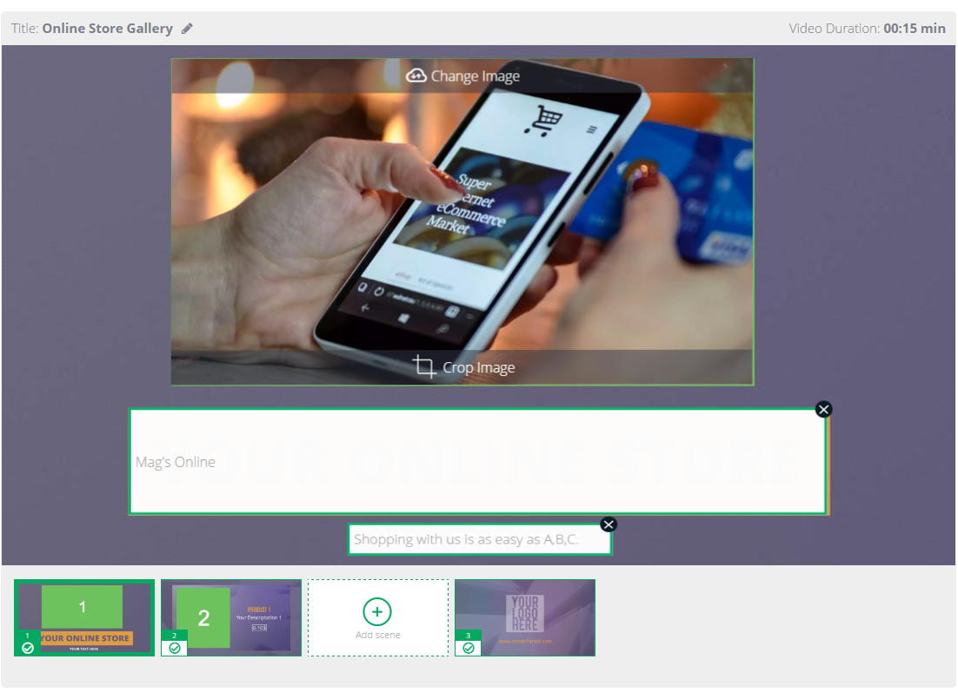Screen dimensions: 958x699
Task: Select scene 3 Your Logo Here thumbnail
Action: click(525, 617)
